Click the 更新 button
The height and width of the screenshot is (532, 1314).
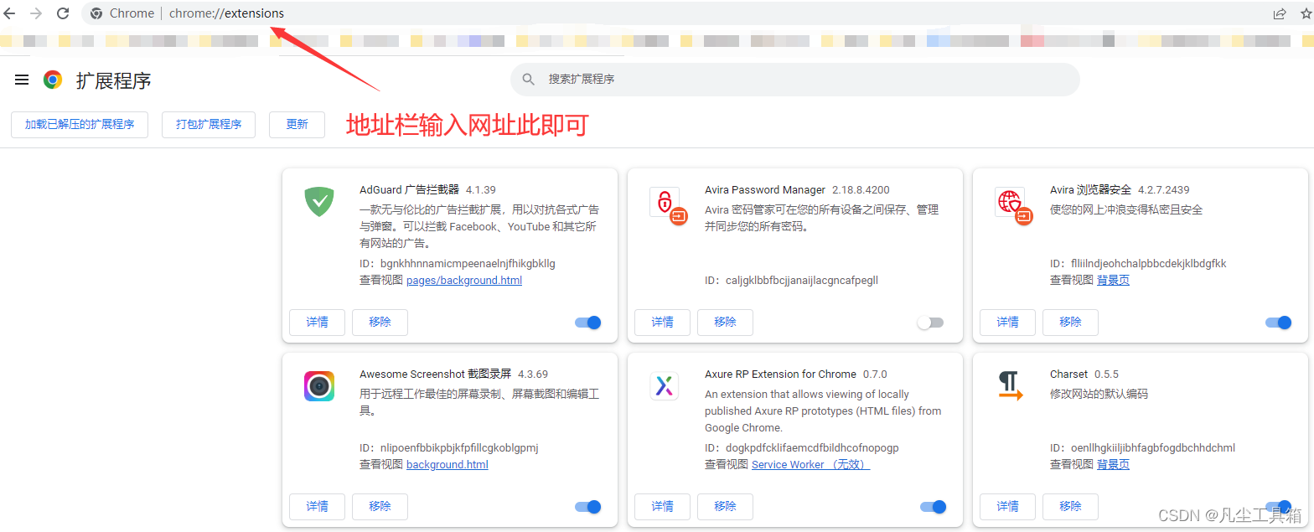pos(297,124)
